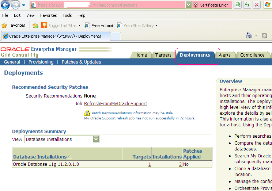
Task: Open the Targets count link 1
Action: point(150,164)
